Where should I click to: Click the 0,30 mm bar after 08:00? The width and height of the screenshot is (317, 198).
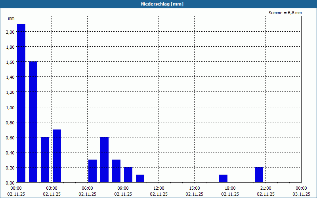[x=116, y=171]
